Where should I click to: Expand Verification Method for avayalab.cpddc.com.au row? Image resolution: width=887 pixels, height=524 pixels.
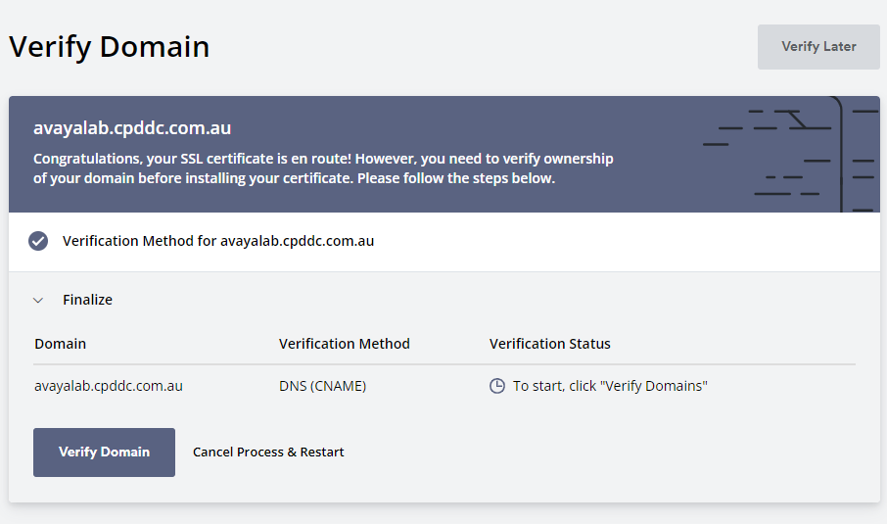click(x=444, y=242)
